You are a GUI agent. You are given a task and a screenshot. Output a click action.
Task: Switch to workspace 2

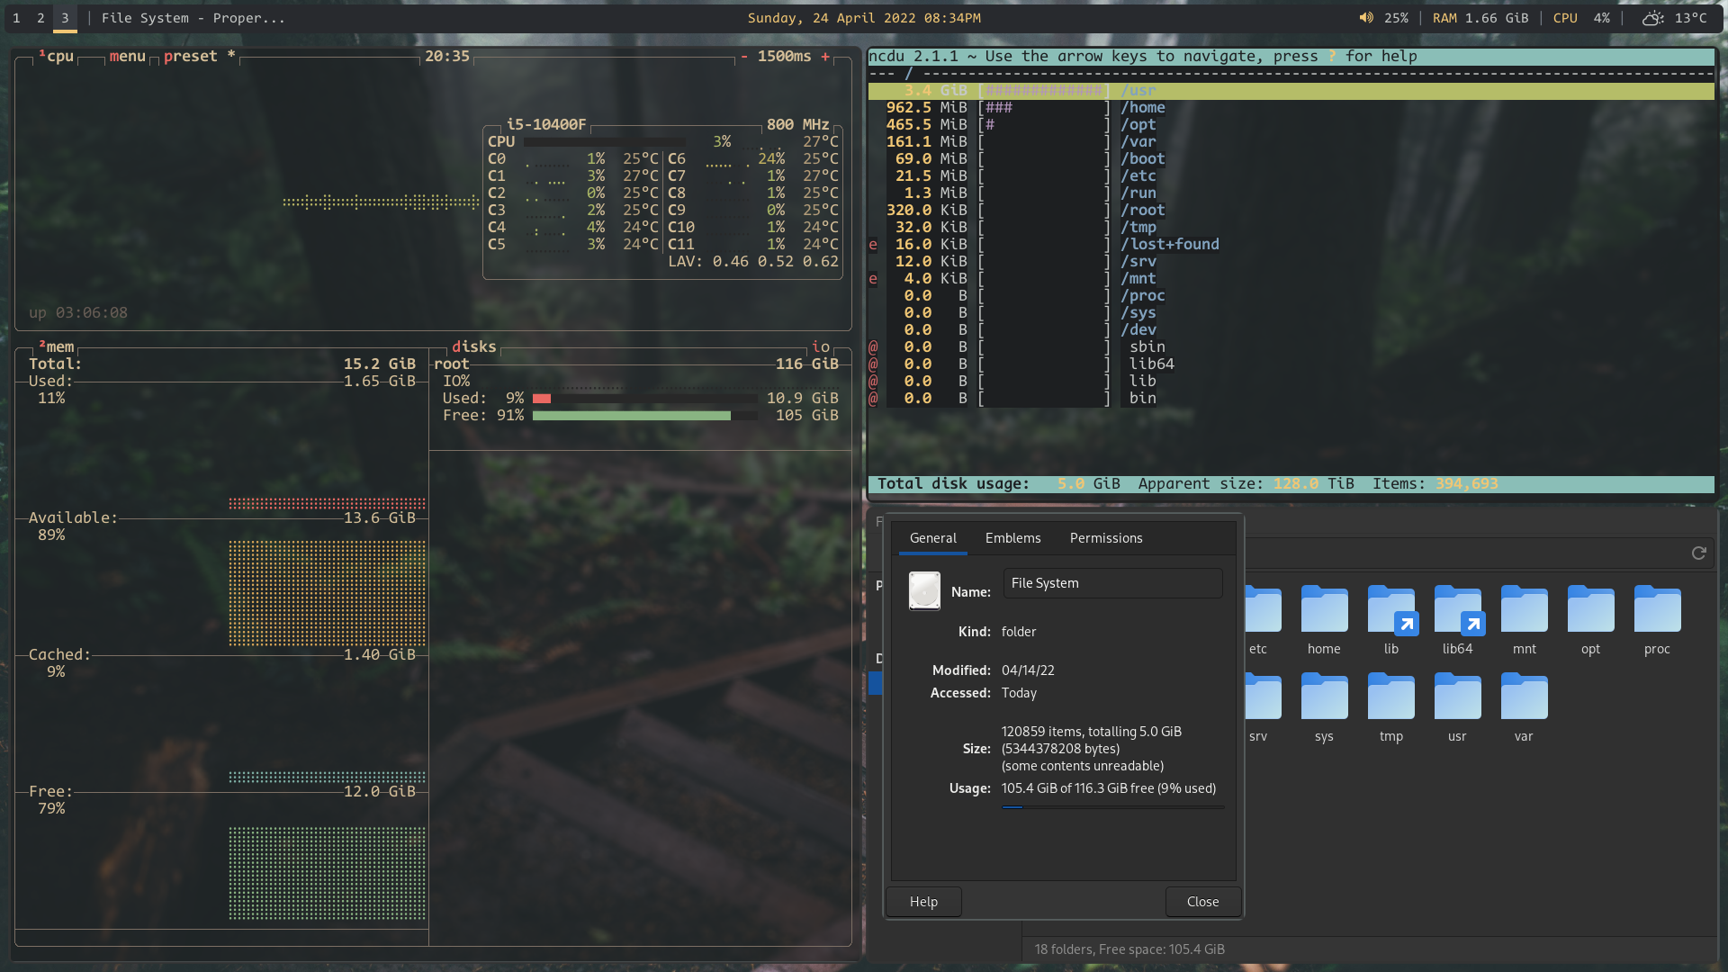click(x=39, y=17)
